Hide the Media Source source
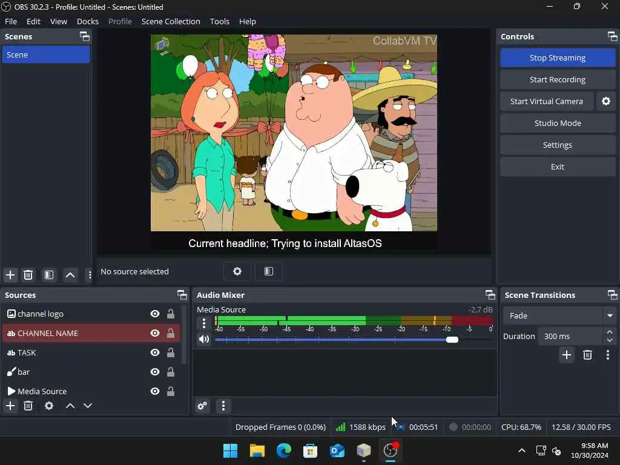The height and width of the screenshot is (465, 620). pyautogui.click(x=155, y=392)
